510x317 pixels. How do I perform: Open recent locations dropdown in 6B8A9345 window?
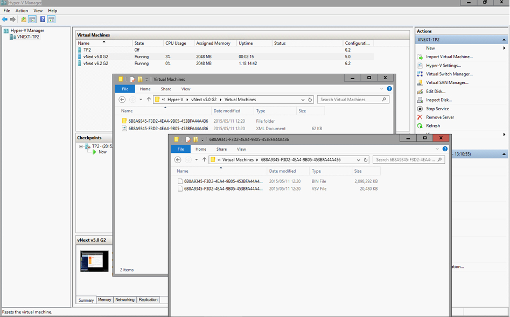pos(197,160)
